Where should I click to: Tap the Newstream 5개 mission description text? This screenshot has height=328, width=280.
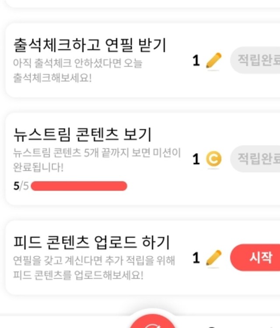[97, 159]
